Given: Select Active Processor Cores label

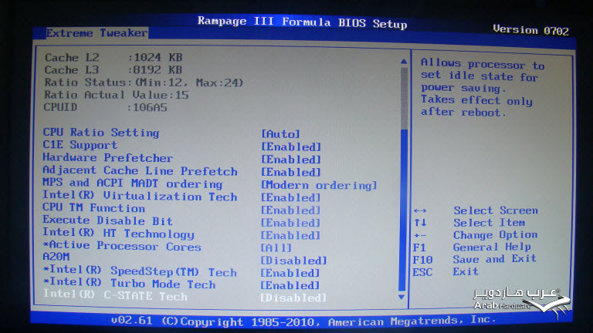Looking at the screenshot, I should (122, 246).
